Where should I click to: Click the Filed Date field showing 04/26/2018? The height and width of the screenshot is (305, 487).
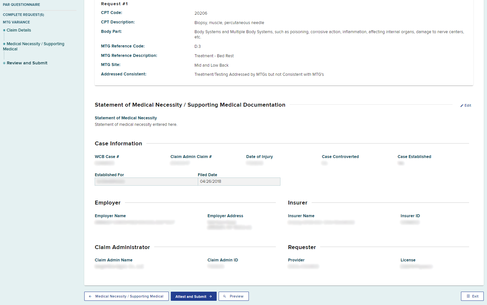pyautogui.click(x=239, y=181)
